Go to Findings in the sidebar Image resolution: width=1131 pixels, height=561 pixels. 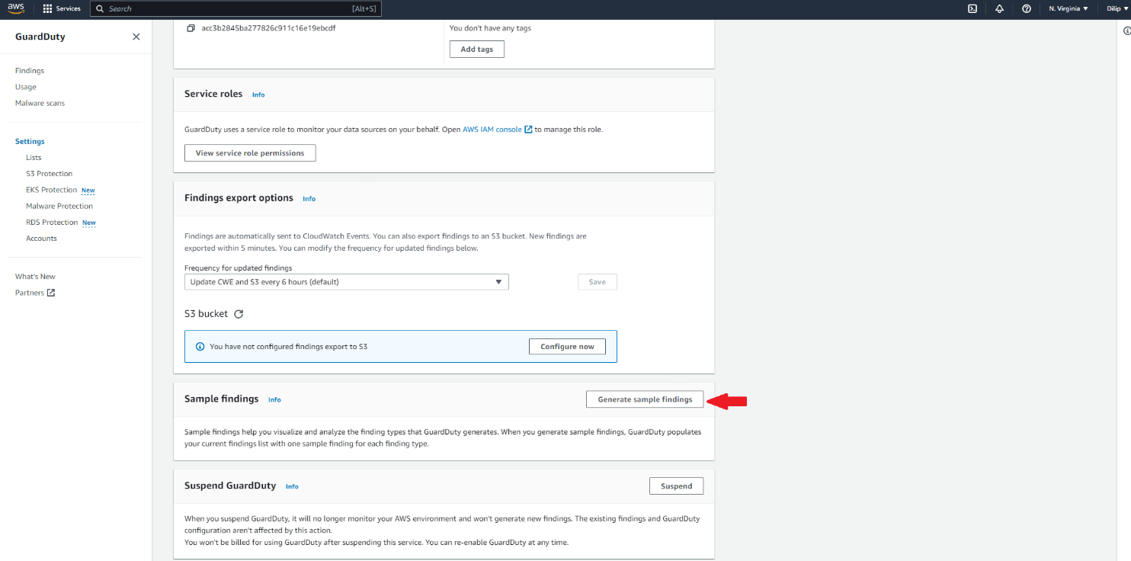pyautogui.click(x=30, y=71)
